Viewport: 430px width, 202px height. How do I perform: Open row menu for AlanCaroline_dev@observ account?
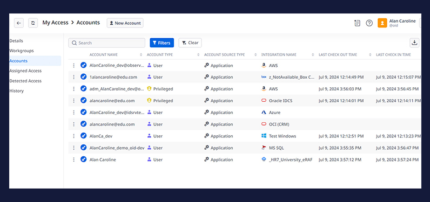coord(73,65)
